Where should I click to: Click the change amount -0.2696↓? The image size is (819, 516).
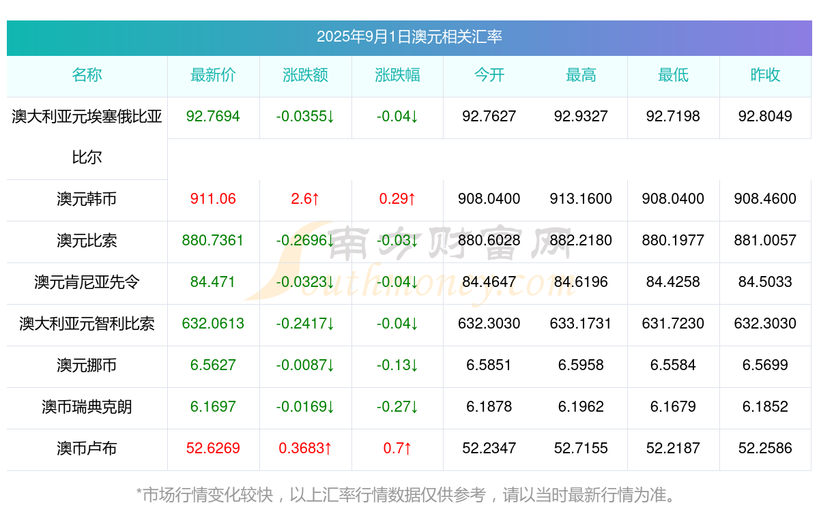click(x=305, y=241)
